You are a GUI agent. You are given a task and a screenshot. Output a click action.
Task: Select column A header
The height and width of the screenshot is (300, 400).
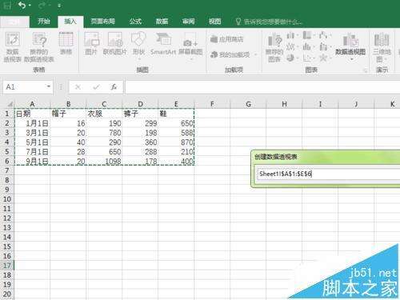click(x=32, y=104)
